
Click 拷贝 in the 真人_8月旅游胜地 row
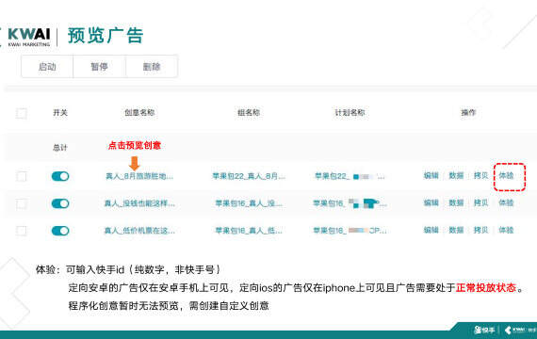pyautogui.click(x=480, y=176)
